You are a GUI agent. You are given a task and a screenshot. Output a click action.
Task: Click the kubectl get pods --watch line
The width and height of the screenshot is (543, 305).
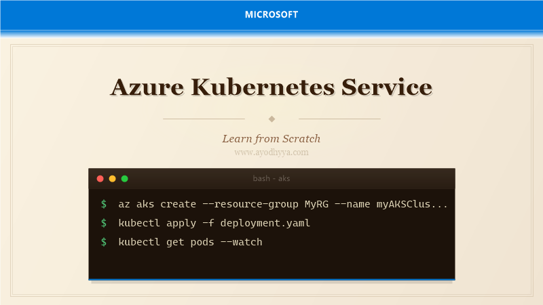pos(190,242)
